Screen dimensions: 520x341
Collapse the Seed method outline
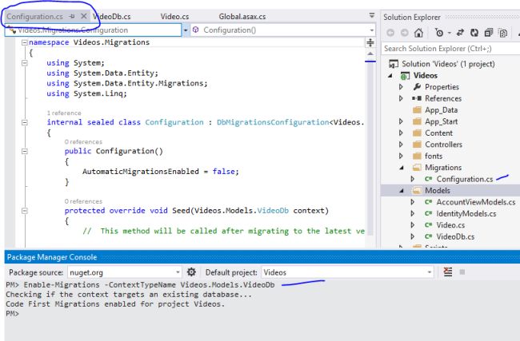click(24, 211)
